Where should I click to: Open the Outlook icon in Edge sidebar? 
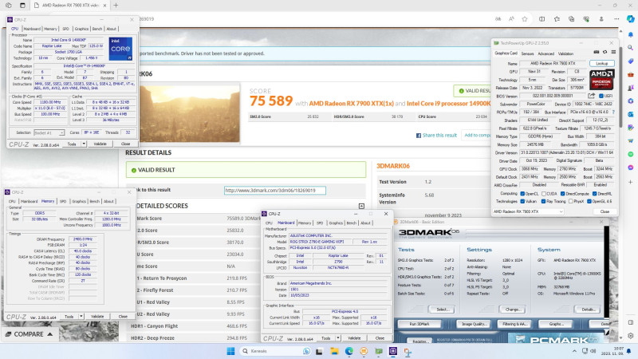click(x=631, y=114)
